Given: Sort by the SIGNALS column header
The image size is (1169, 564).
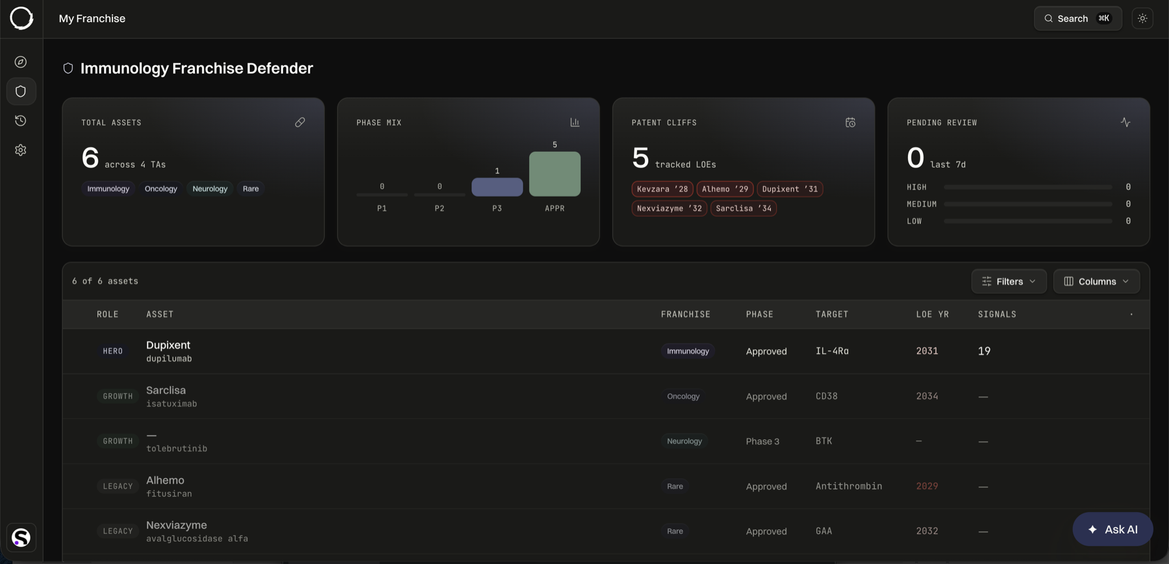Looking at the screenshot, I should [998, 314].
